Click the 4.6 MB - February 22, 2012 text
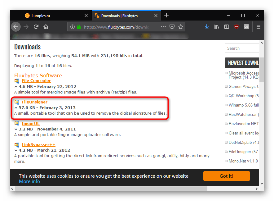Image resolution: width=274 pixels, height=201 pixels. pyautogui.click(x=47, y=86)
